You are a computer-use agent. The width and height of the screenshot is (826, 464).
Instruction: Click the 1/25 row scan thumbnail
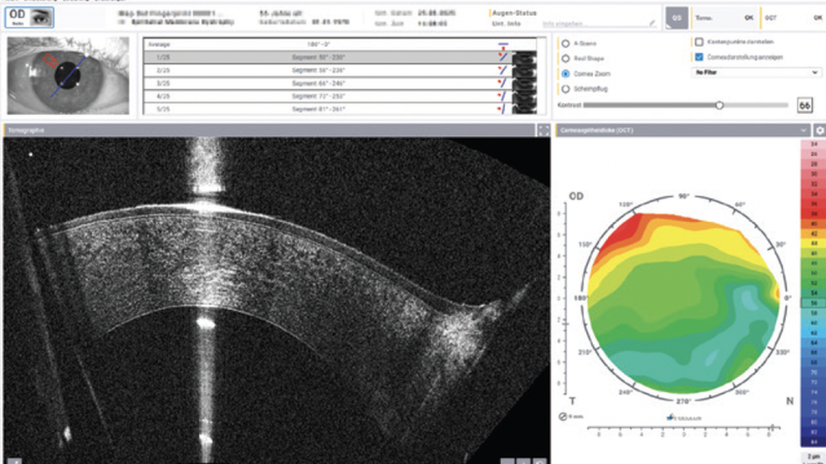pyautogui.click(x=524, y=57)
